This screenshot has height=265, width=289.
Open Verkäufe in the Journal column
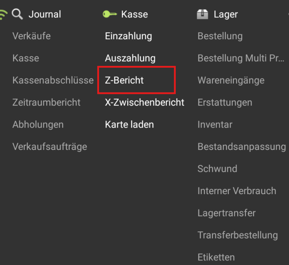(31, 36)
